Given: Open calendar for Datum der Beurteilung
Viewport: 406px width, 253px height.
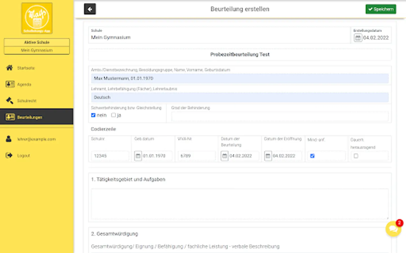Looking at the screenshot, I should tap(224, 156).
